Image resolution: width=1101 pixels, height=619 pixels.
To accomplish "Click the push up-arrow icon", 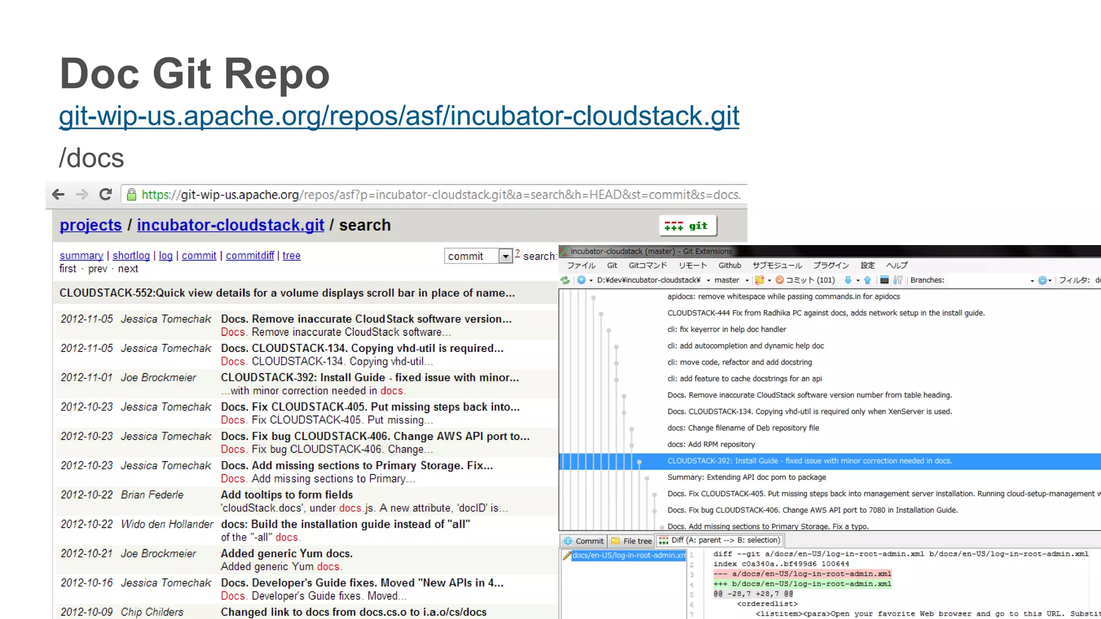I will 867,280.
